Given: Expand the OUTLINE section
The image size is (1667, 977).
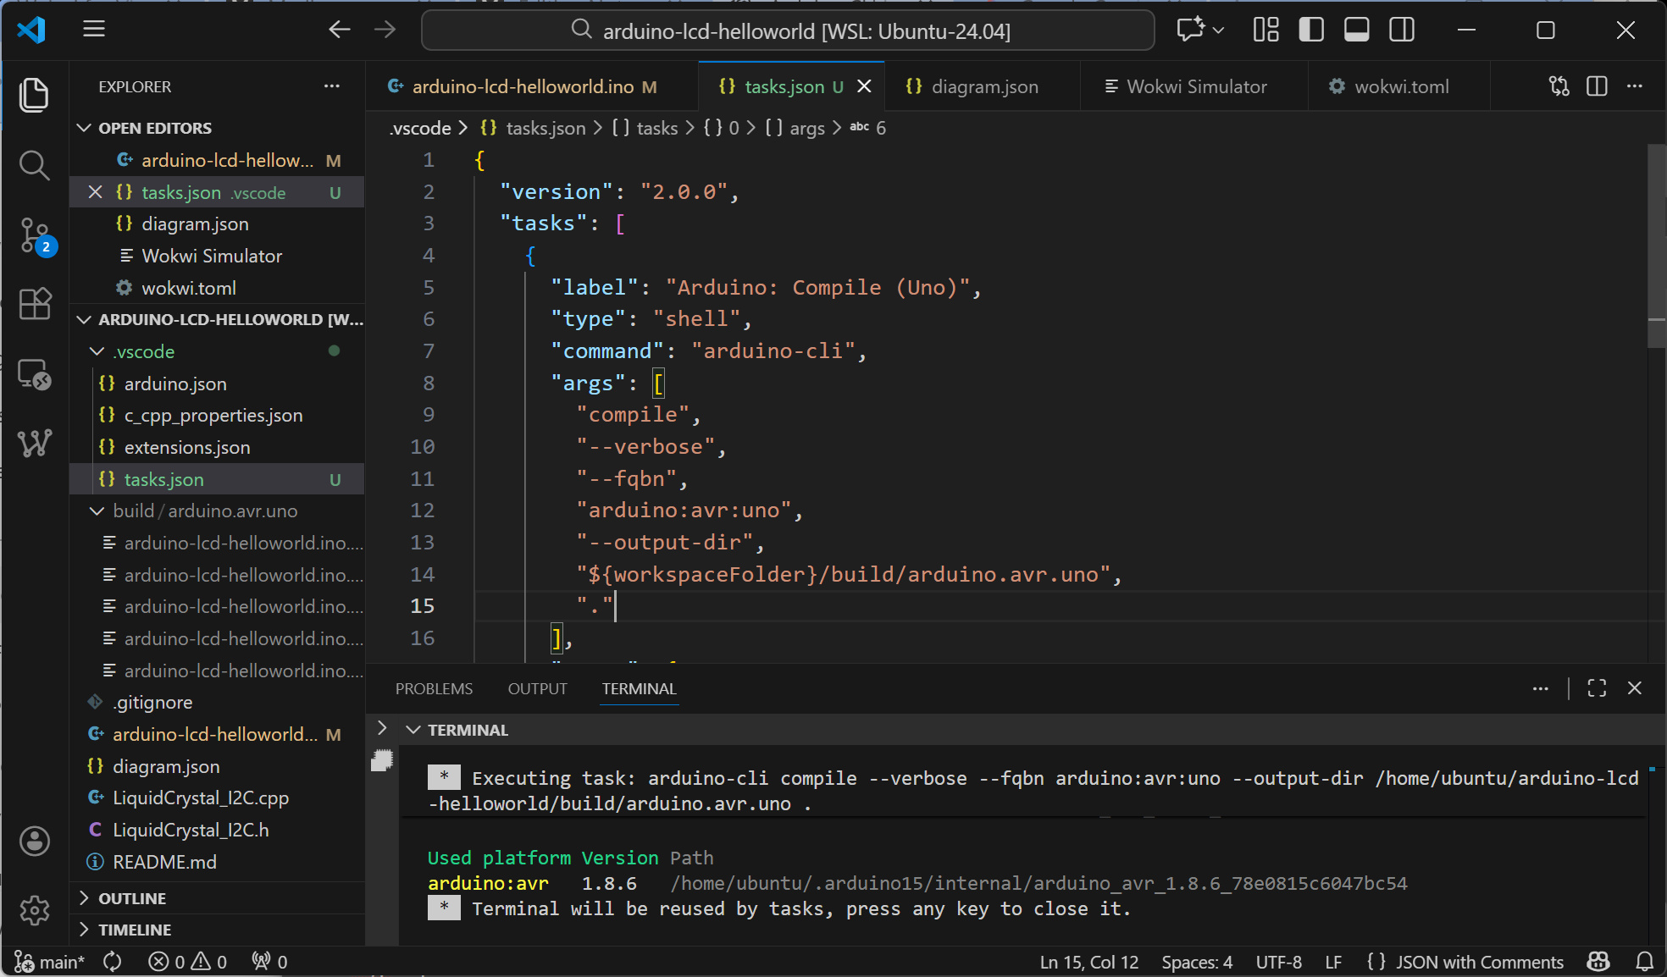Looking at the screenshot, I should (132, 898).
